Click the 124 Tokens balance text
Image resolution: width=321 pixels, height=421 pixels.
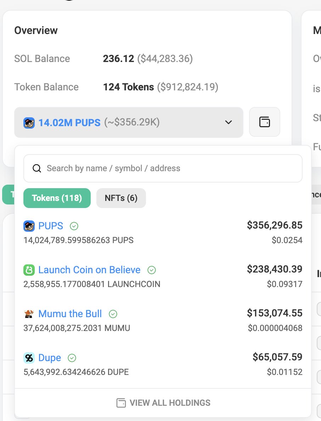point(129,87)
